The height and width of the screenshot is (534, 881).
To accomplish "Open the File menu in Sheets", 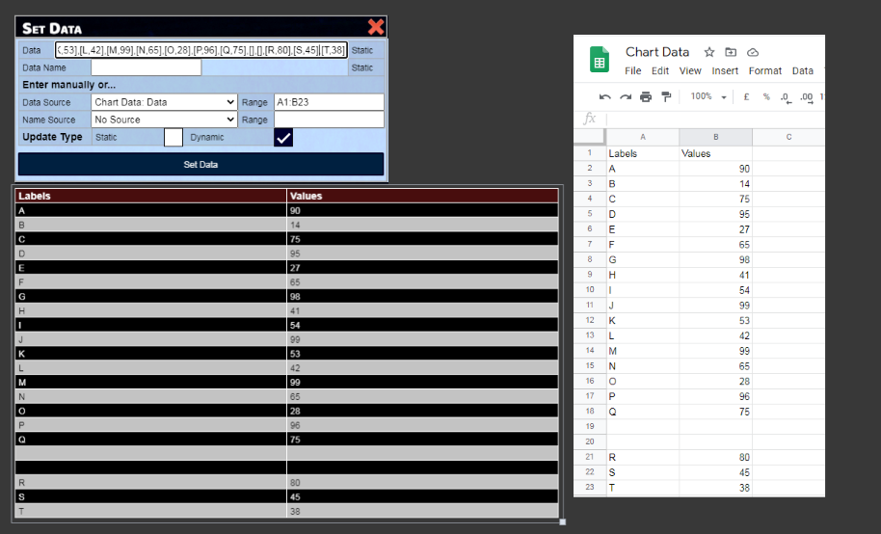I will (x=632, y=70).
